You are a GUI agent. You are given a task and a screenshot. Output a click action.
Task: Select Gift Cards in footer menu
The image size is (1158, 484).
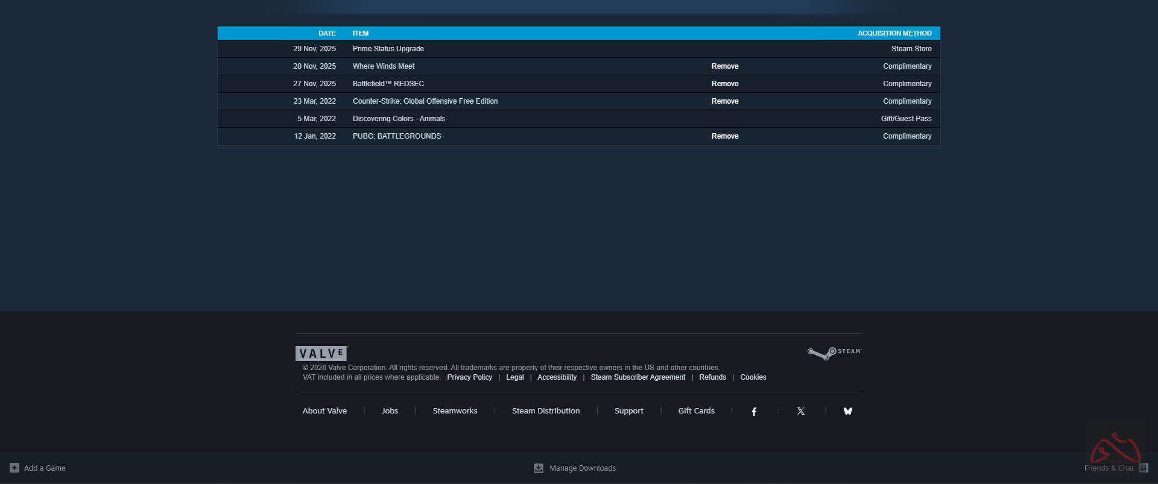pyautogui.click(x=696, y=411)
